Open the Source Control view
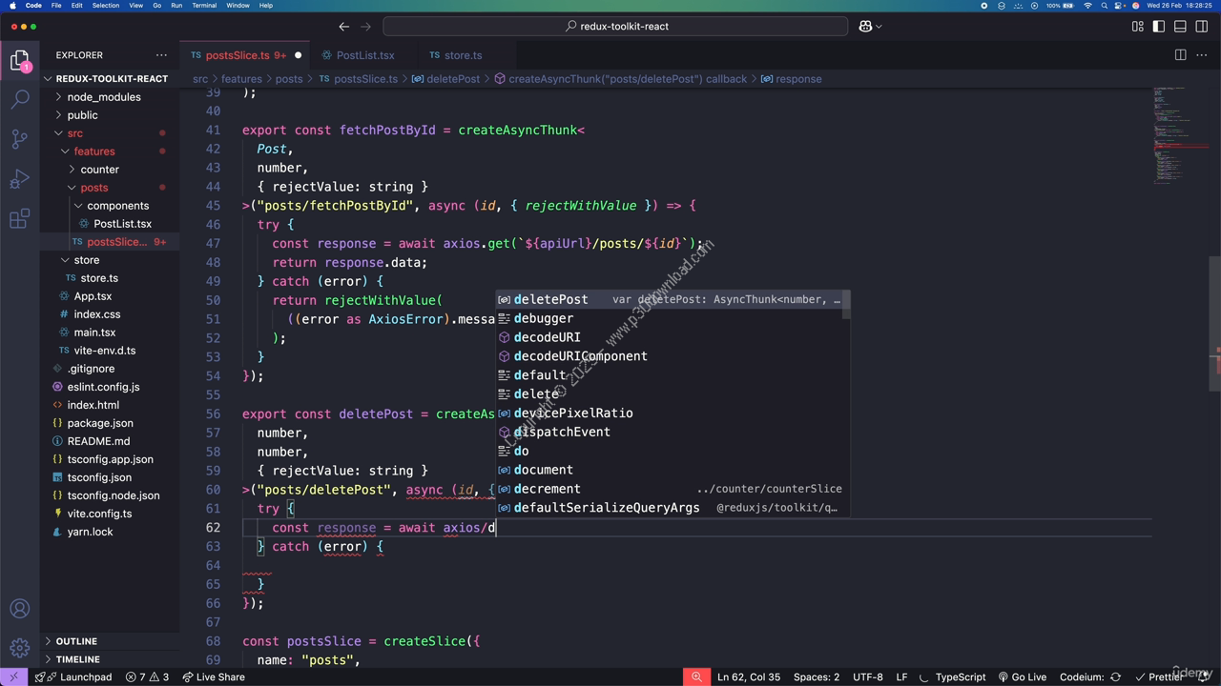This screenshot has width=1221, height=686. click(20, 139)
